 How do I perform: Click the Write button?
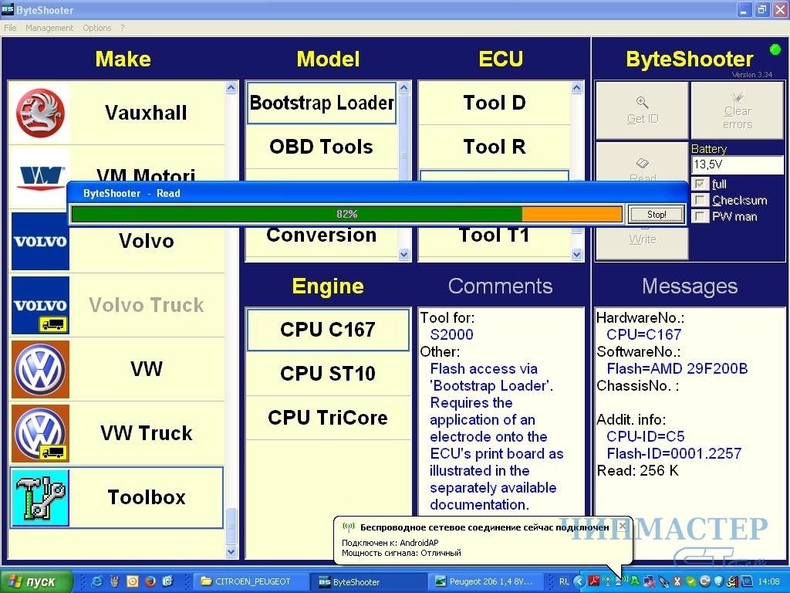pos(642,242)
